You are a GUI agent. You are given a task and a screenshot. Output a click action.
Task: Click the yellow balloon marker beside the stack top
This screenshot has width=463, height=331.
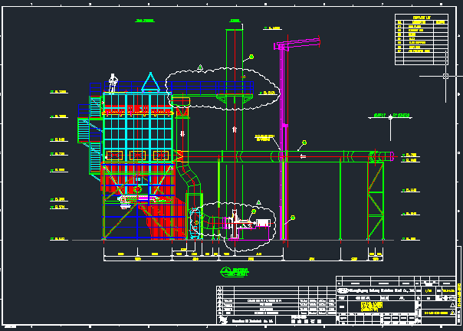251,57
